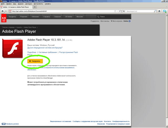Click the globe icon beside Выбрать регион
Screen dimensions: 168x128
[x=3, y=124]
